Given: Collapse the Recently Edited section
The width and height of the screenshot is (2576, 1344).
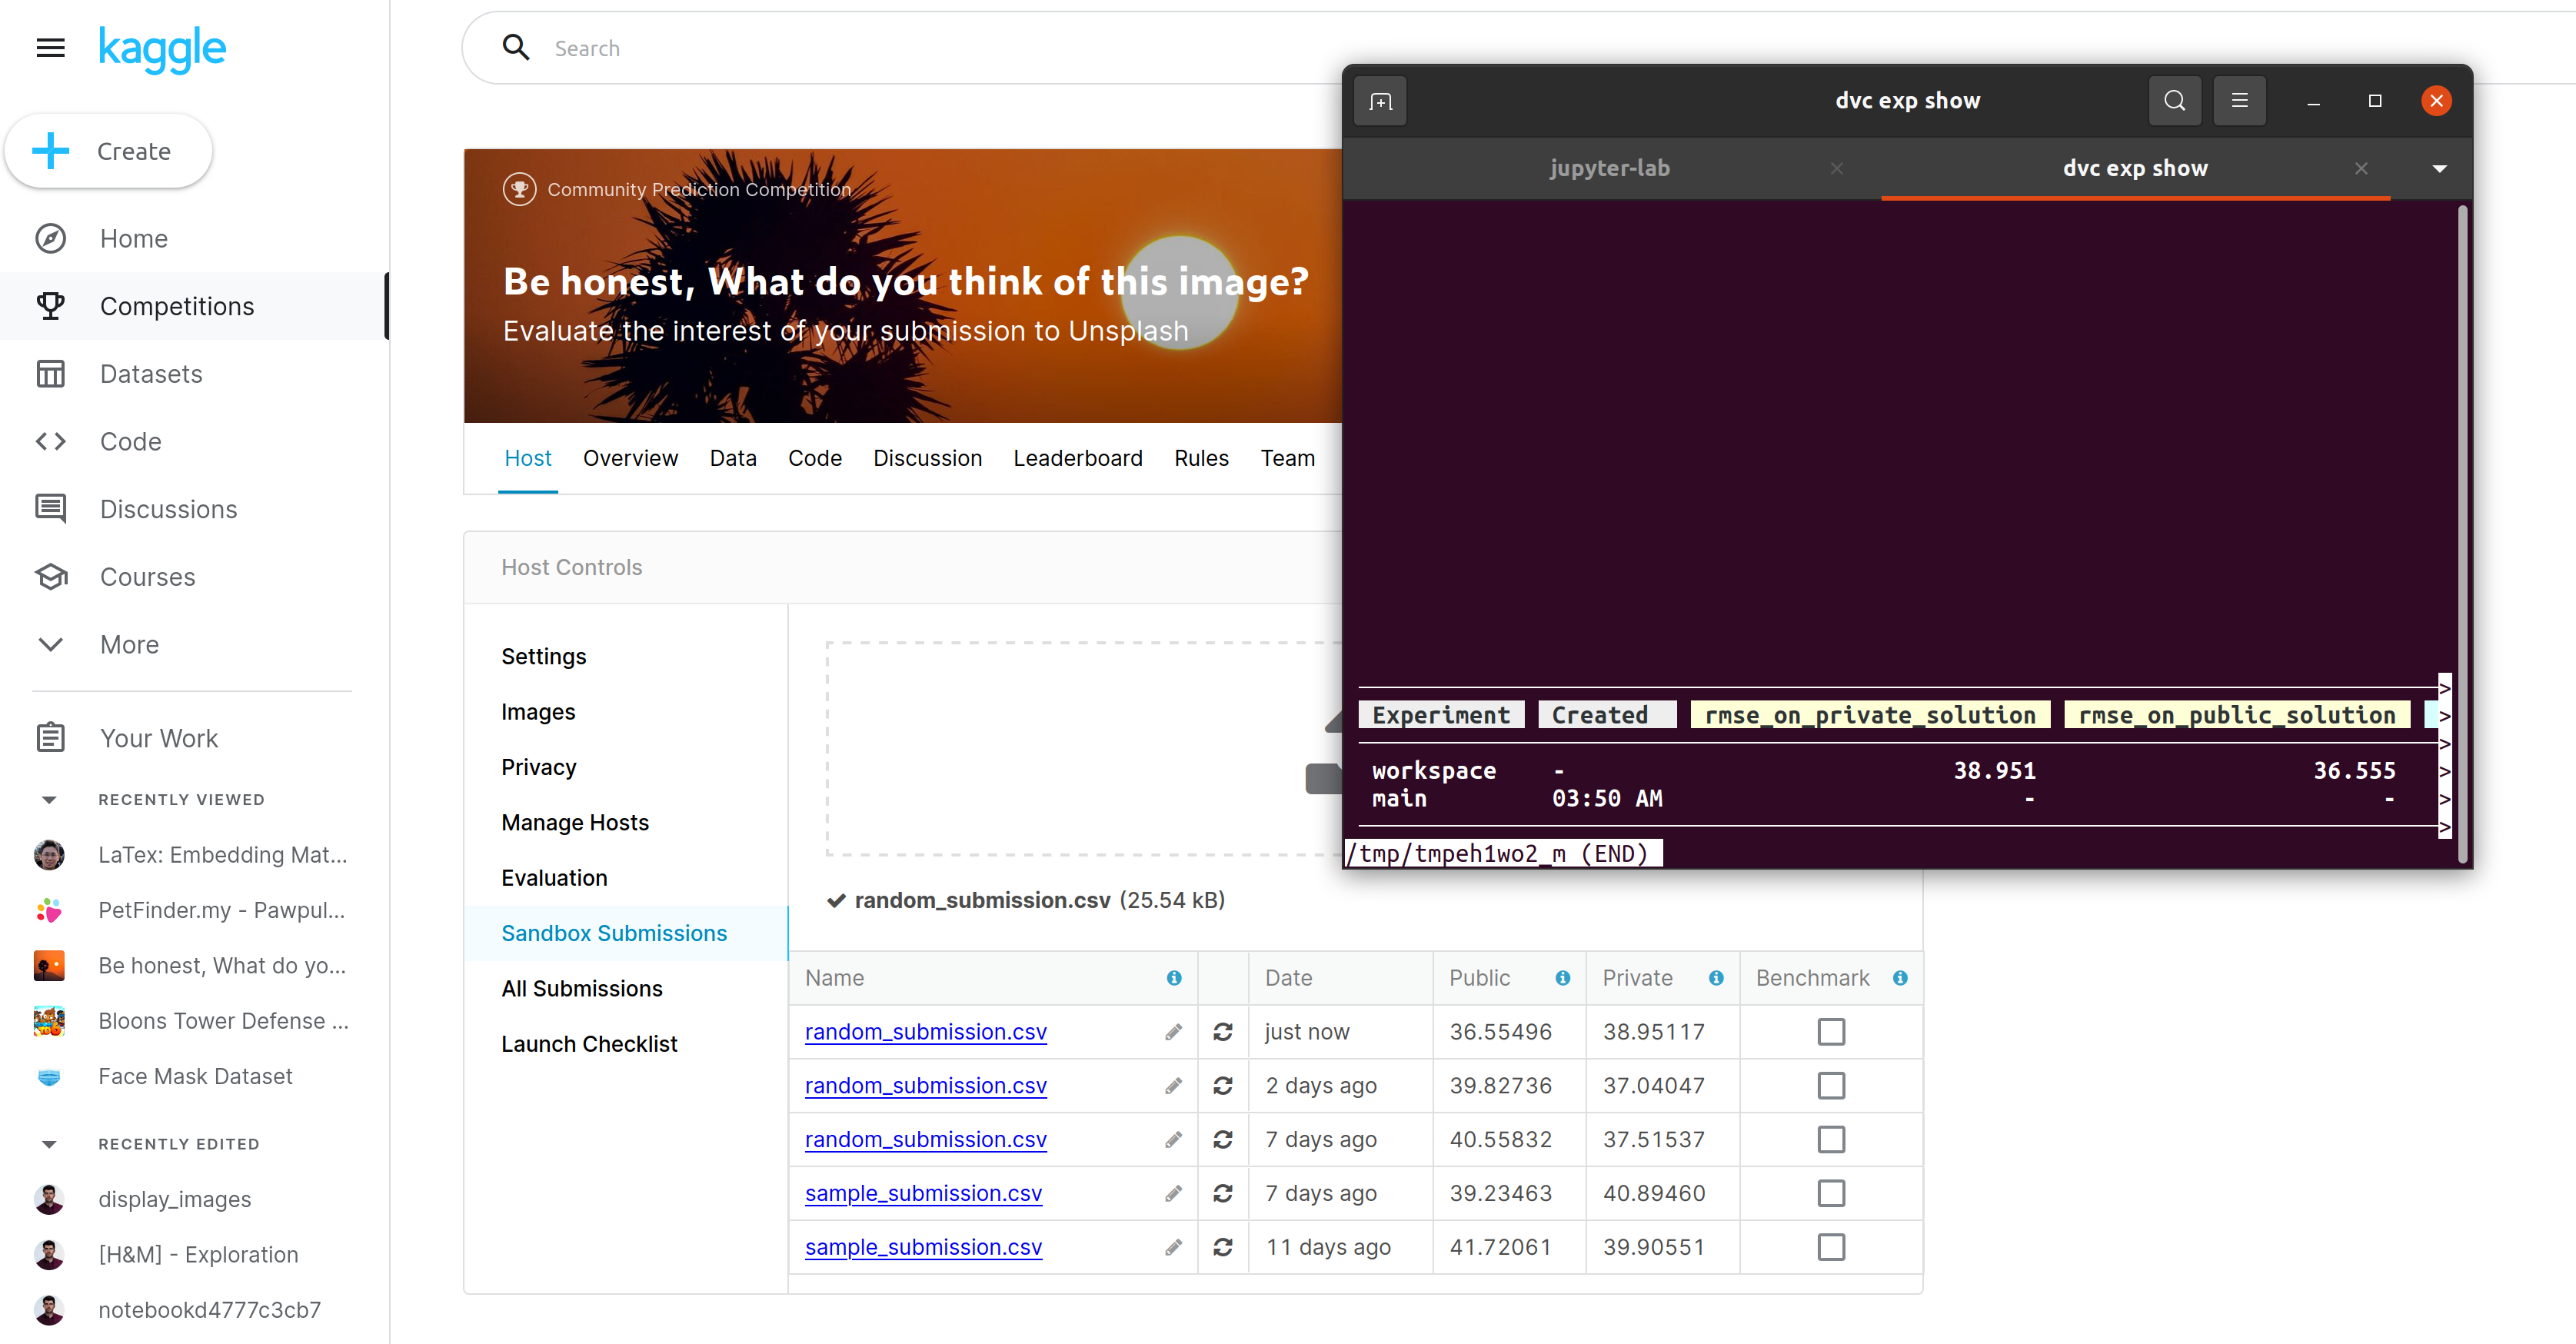Looking at the screenshot, I should 49,1144.
